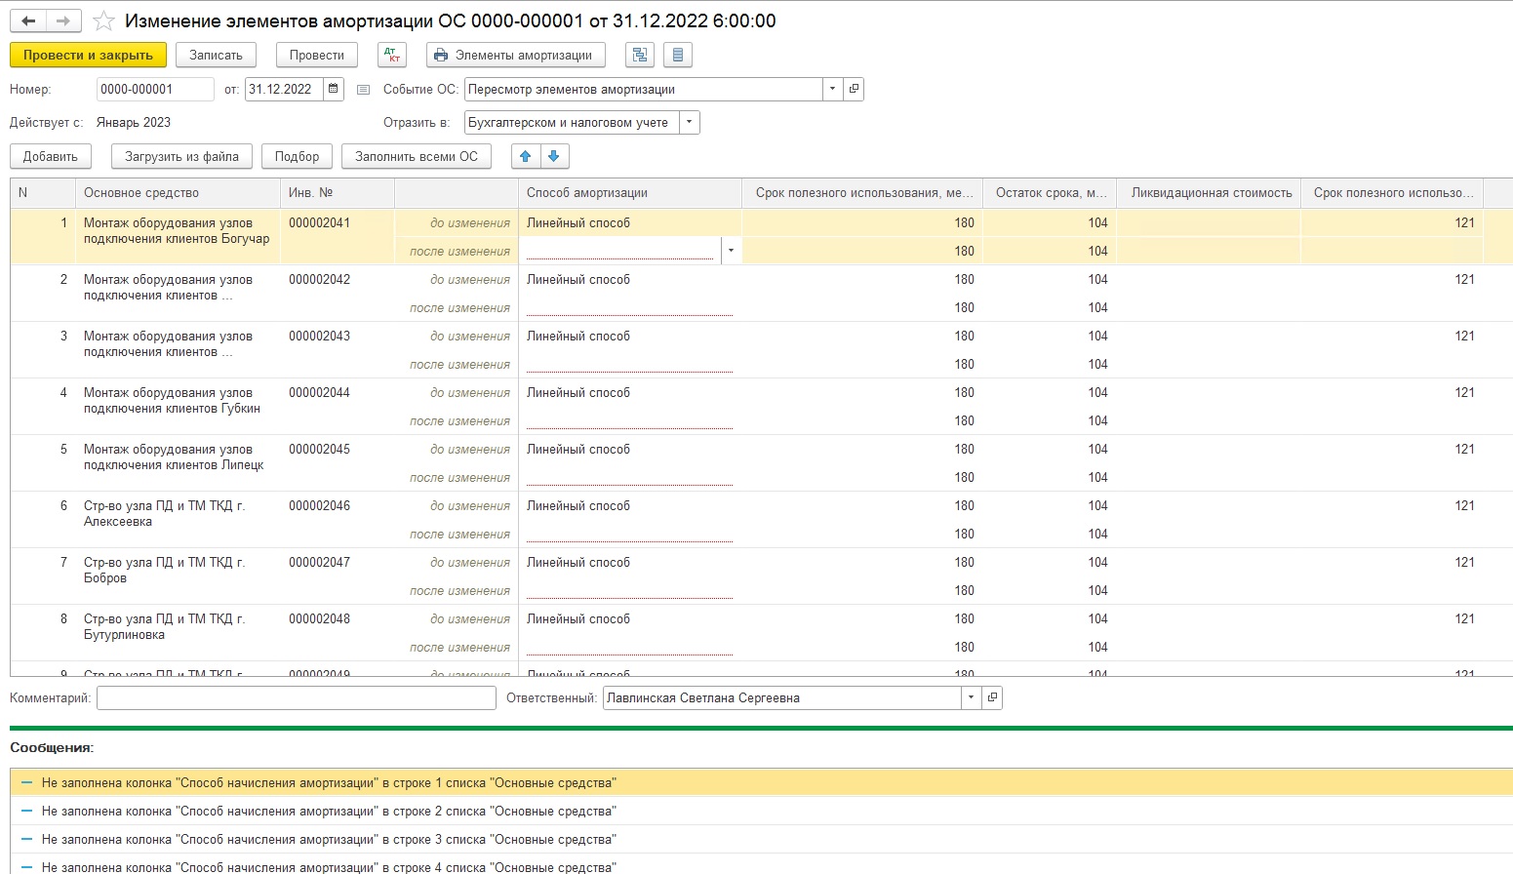Select inventory number 000002044
Screen dimensions: 1513x874
pos(319,392)
